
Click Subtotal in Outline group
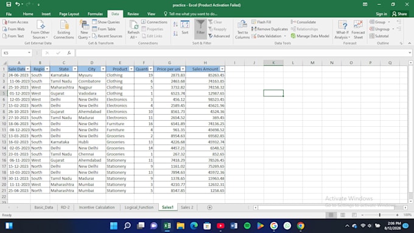379,36
